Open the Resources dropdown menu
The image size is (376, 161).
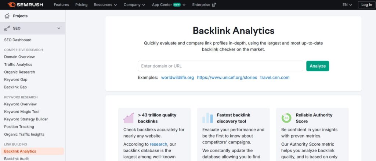pyautogui.click(x=105, y=5)
